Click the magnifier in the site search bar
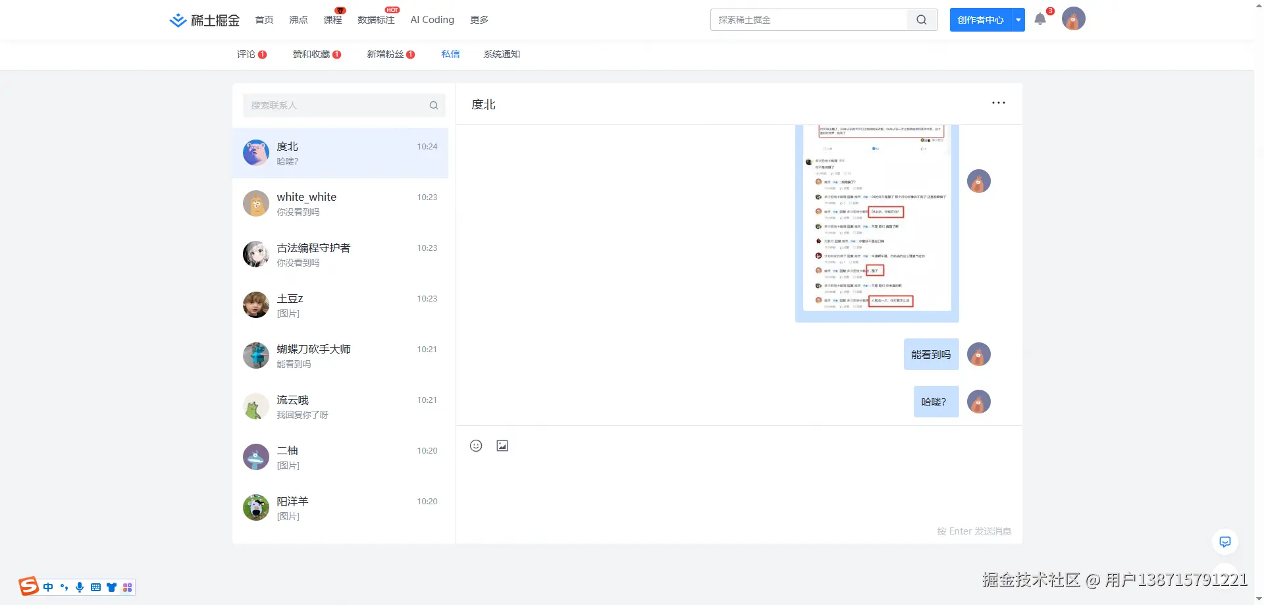This screenshot has height=605, width=1264. 921,20
